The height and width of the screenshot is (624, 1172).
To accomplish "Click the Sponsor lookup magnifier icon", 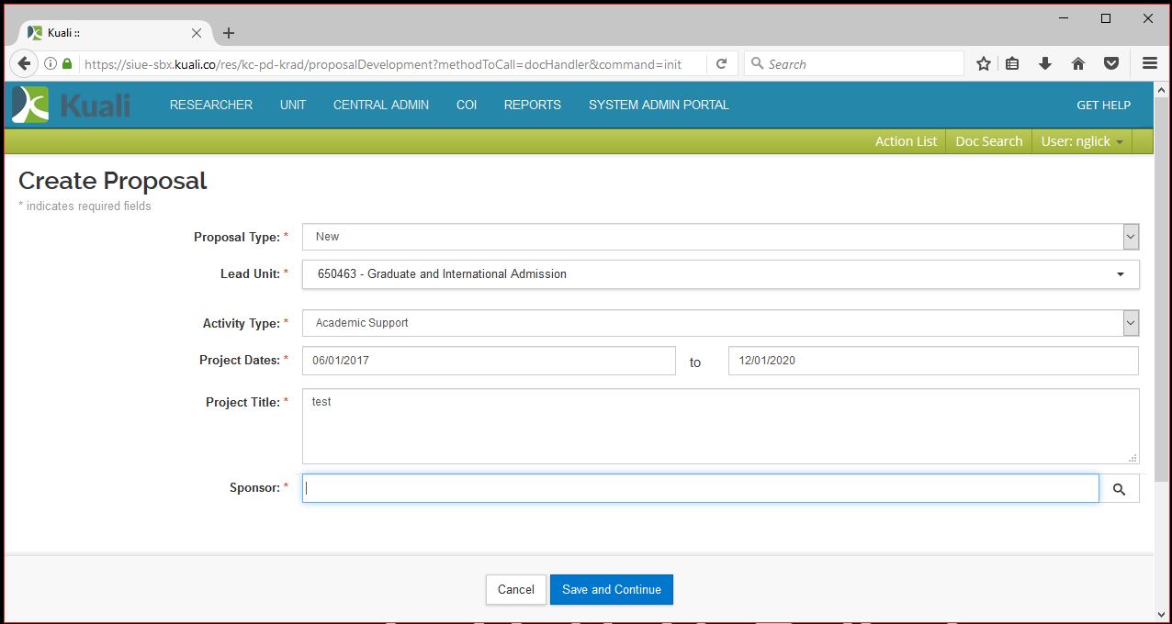I will tap(1119, 489).
